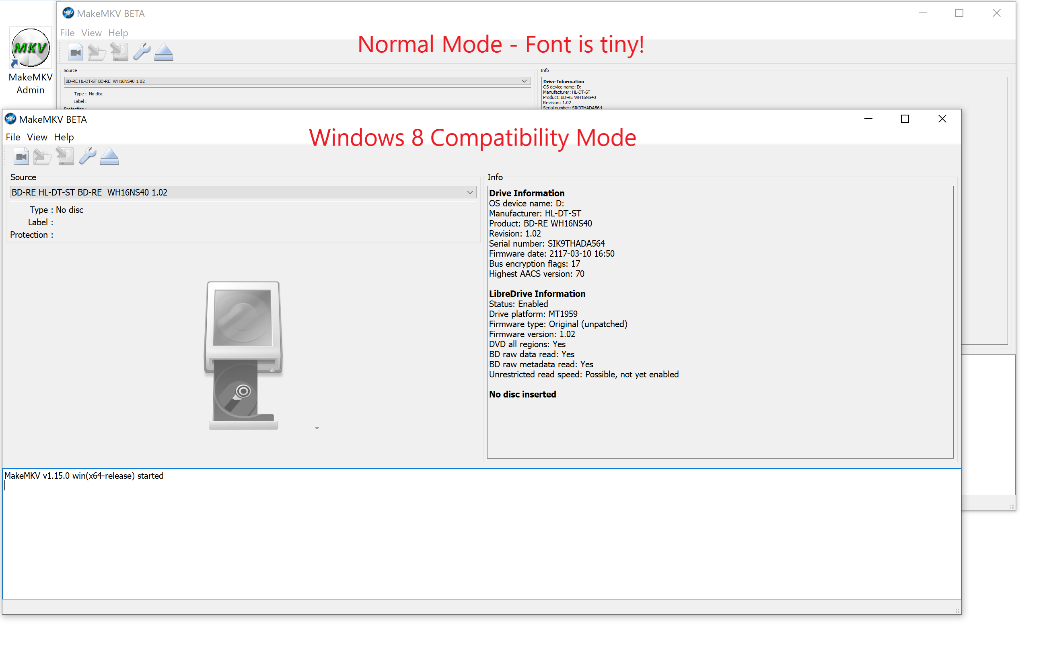Click 'Type : No disc' text in front window
This screenshot has width=1045, height=663.
point(56,210)
